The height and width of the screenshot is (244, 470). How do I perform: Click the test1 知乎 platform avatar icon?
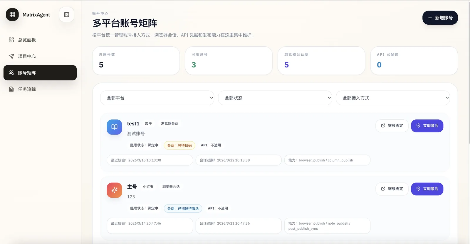coord(114,127)
